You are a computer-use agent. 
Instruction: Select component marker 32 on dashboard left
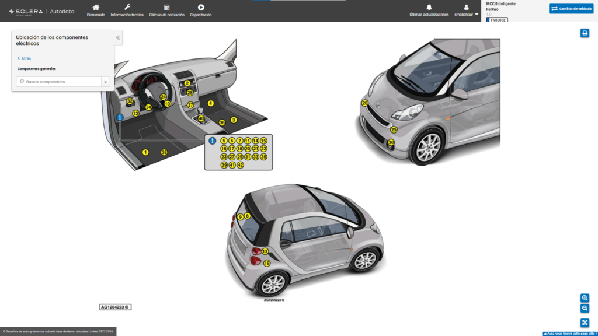[130, 101]
